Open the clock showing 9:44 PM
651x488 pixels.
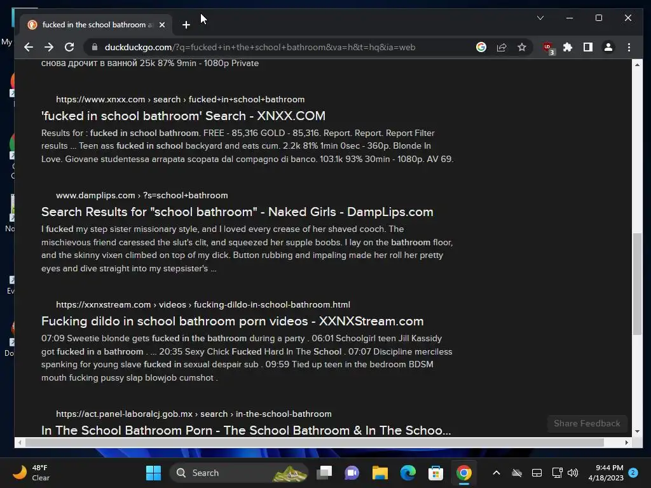606,473
